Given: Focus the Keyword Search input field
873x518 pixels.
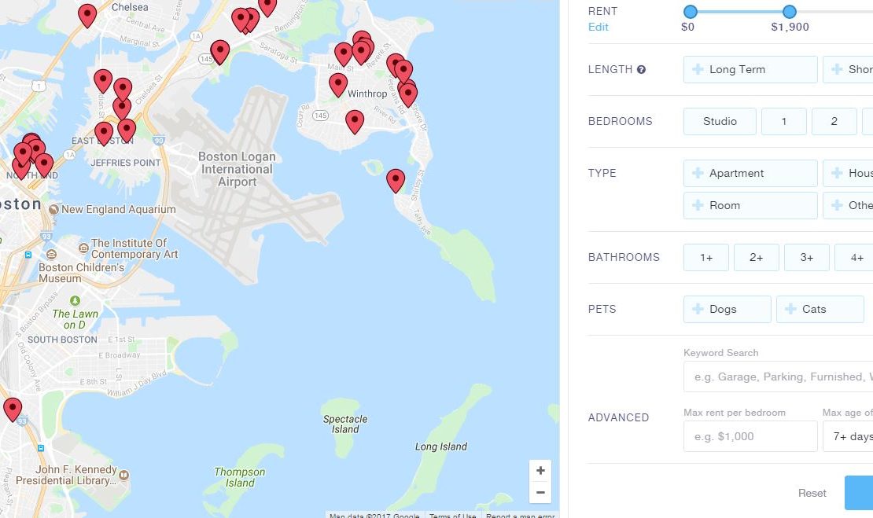Looking at the screenshot, I should pyautogui.click(x=778, y=377).
